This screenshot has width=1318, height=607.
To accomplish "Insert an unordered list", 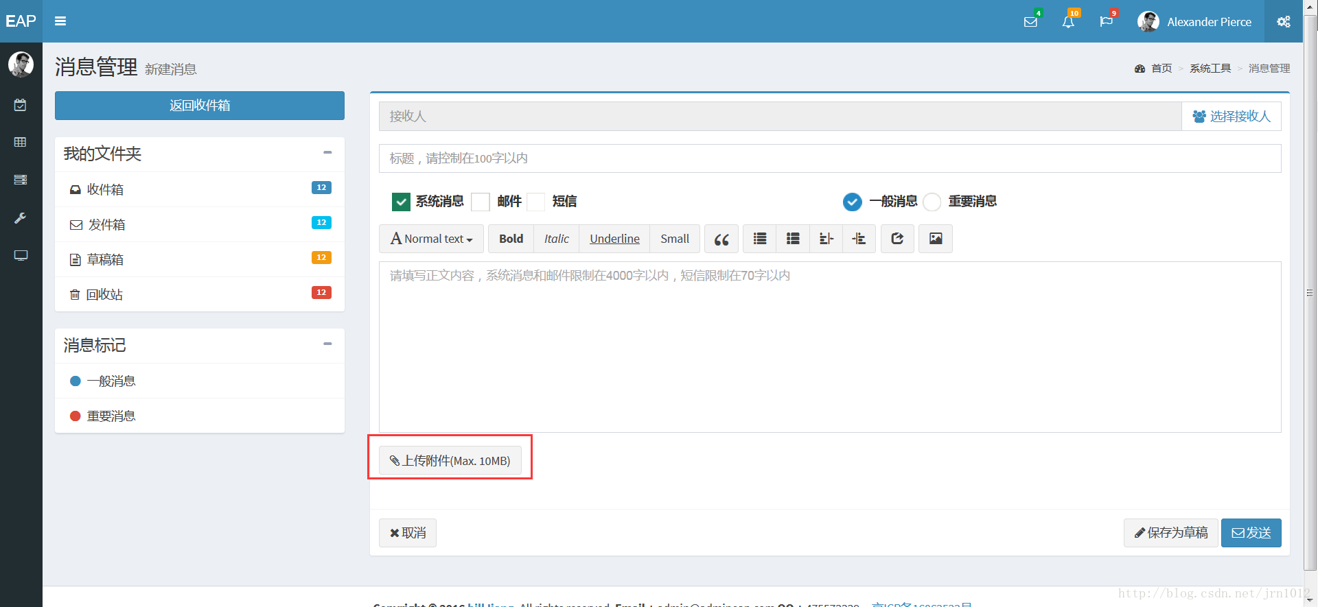I will tap(759, 239).
